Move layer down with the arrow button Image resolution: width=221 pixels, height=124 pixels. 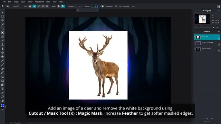pos(212,118)
